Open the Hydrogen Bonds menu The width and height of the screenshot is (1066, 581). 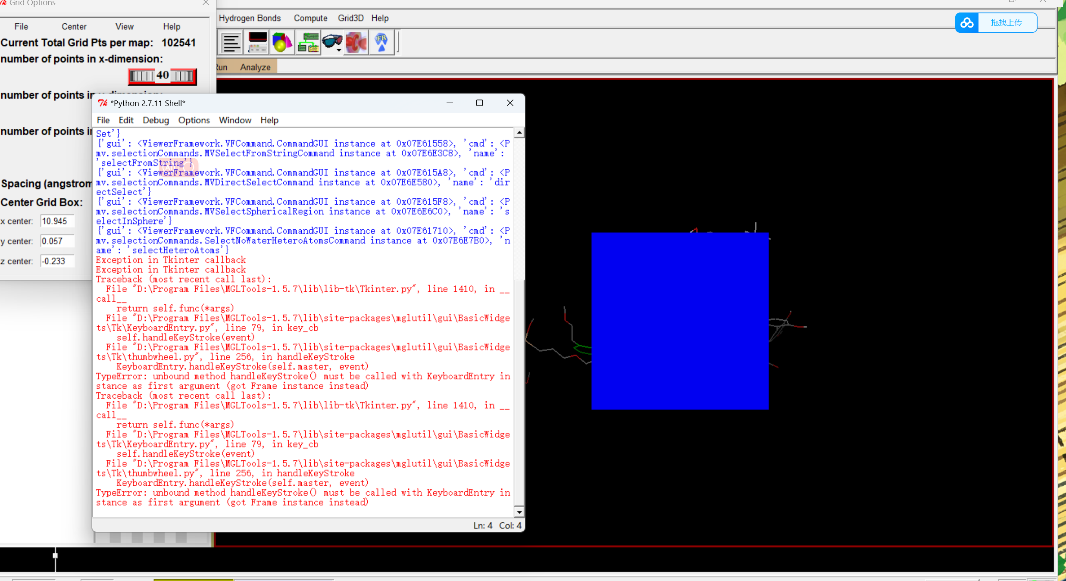pos(250,18)
